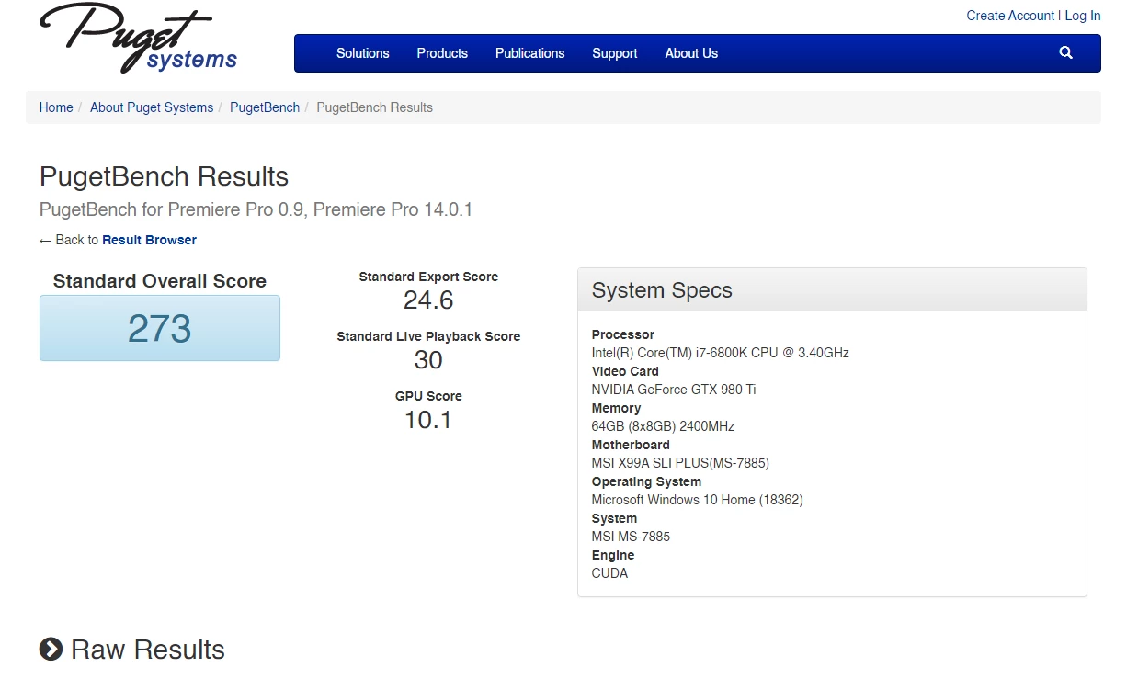Open the PugetBench breadcrumb link
Viewport: 1138px width, 690px height.
[x=265, y=107]
